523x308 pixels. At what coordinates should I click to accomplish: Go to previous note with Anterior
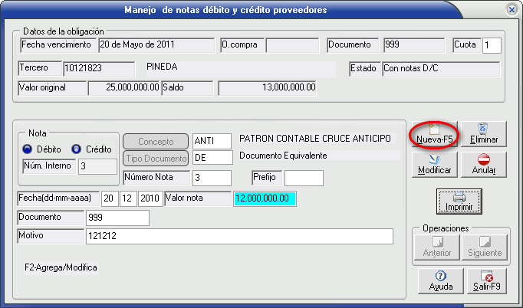tap(436, 246)
